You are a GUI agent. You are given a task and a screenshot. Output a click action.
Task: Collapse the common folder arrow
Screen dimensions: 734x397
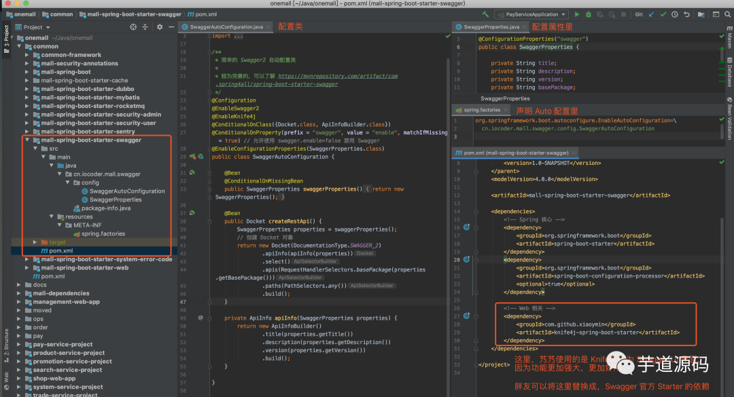pyautogui.click(x=19, y=46)
